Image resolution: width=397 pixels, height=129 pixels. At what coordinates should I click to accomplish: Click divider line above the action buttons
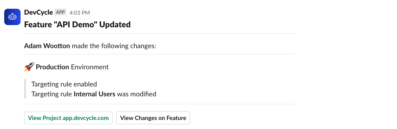point(159,104)
